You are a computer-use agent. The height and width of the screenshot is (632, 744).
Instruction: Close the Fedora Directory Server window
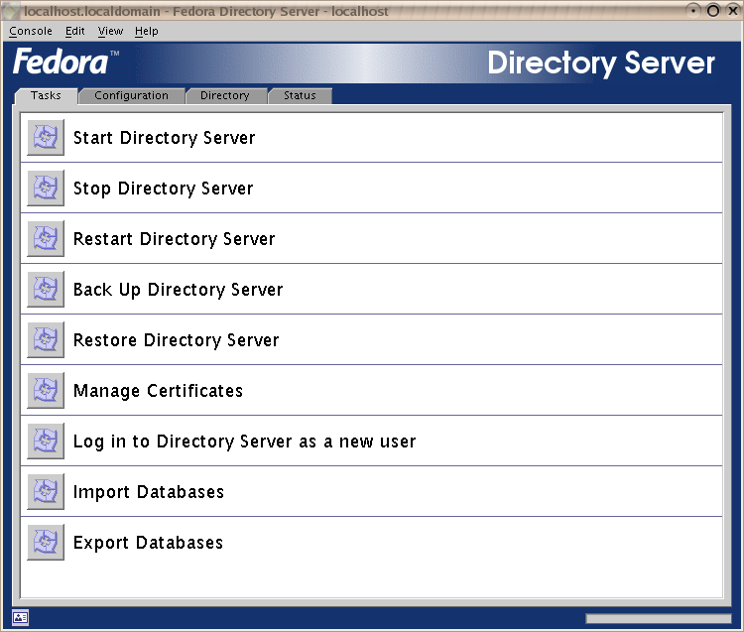click(x=733, y=11)
